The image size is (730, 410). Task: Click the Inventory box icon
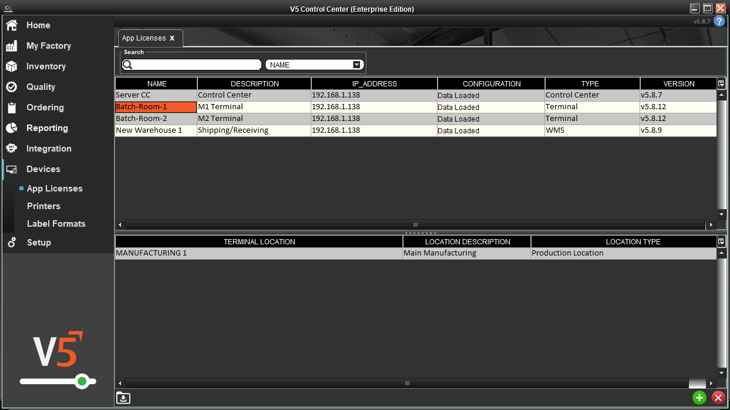[x=11, y=66]
